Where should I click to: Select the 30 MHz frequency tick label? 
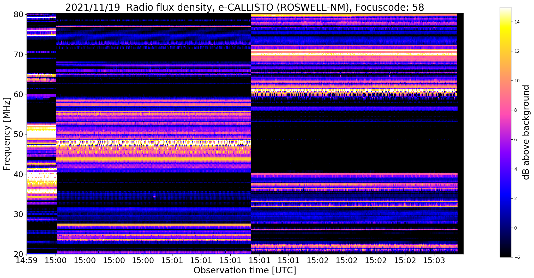tap(18, 214)
